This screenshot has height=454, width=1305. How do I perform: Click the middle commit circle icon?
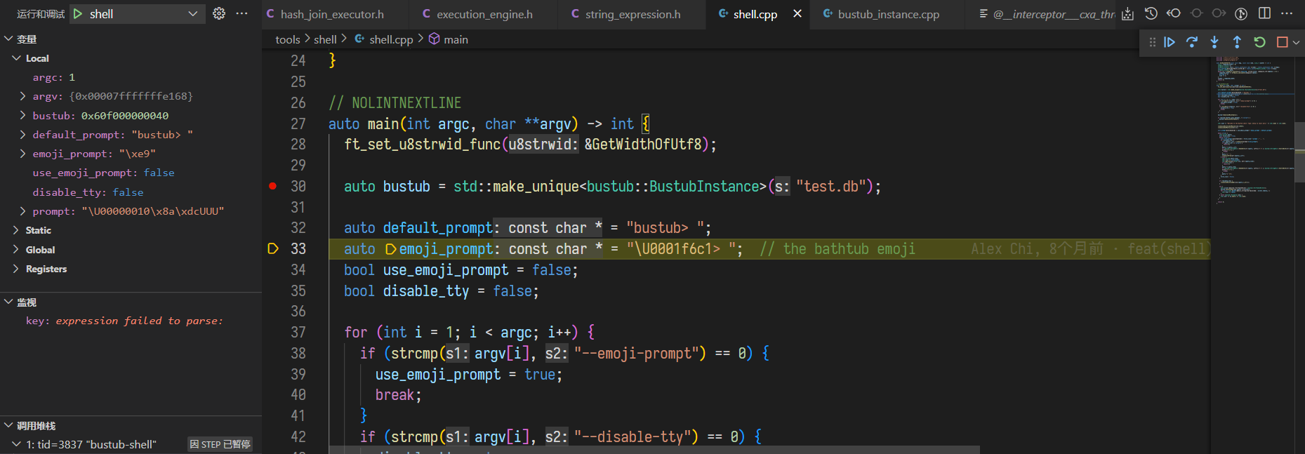pos(1196,13)
